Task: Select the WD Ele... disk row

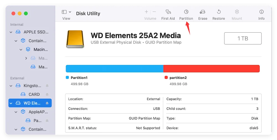Action: [30, 103]
